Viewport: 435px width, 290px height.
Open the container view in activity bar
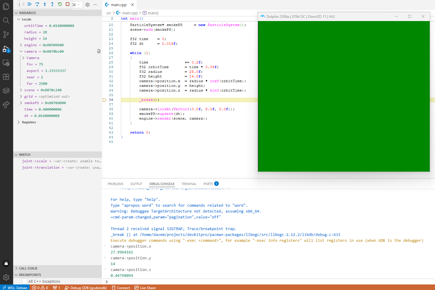click(x=6, y=91)
